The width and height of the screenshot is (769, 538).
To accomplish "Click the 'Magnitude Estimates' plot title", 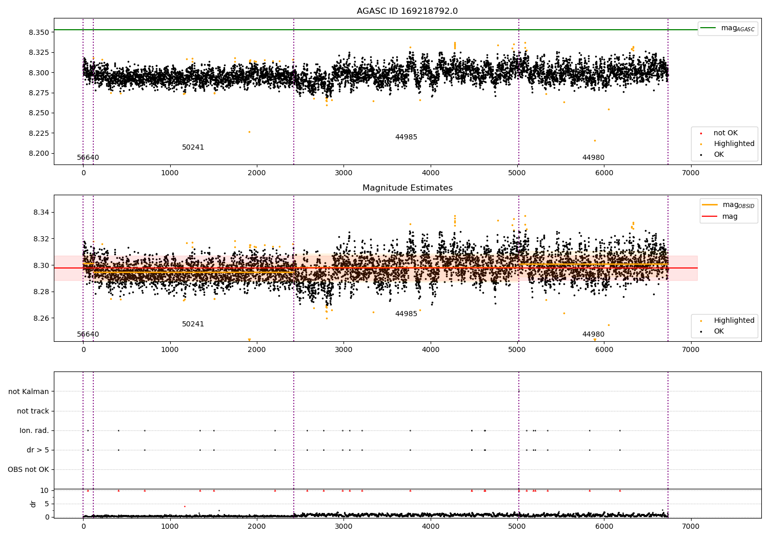I will point(407,188).
